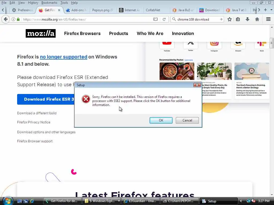Bookmark this page with the star icon
Image resolution: width=274 pixels, height=205 pixels.
click(230, 19)
